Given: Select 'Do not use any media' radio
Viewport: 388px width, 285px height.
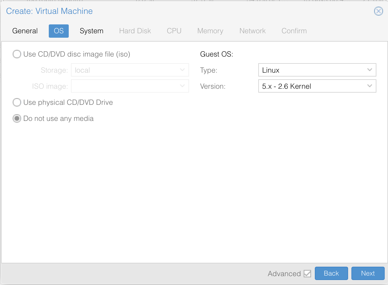Looking at the screenshot, I should [x=17, y=118].
